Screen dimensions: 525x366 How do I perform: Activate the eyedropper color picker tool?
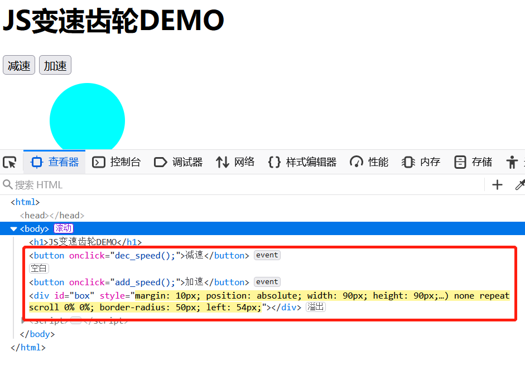click(x=520, y=184)
